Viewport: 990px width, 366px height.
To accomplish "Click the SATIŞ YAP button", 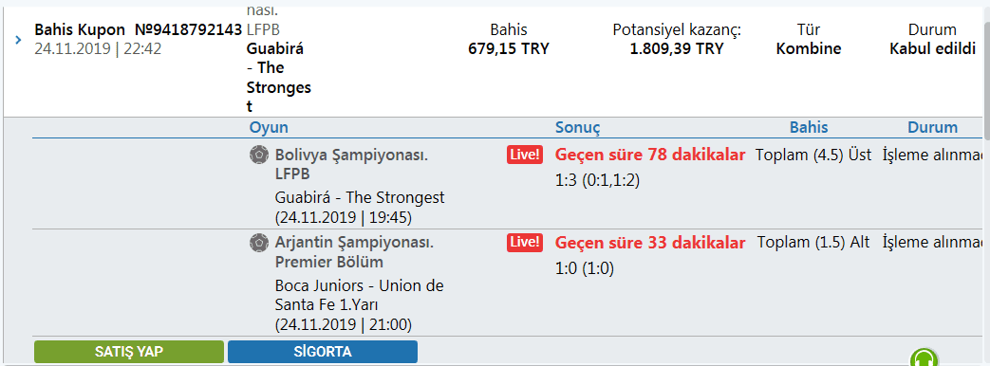I will click(129, 352).
